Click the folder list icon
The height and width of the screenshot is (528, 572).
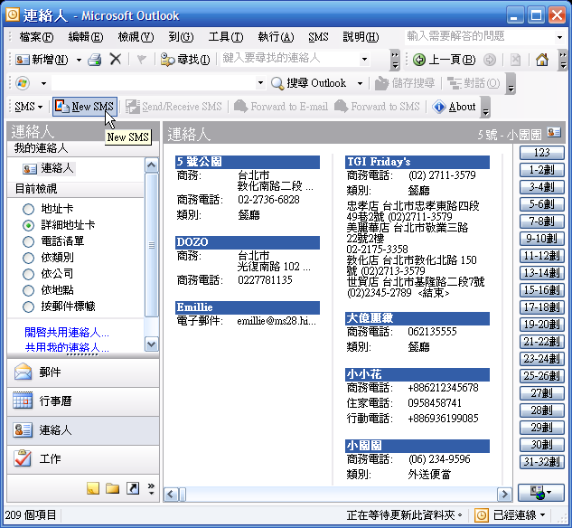click(x=112, y=488)
